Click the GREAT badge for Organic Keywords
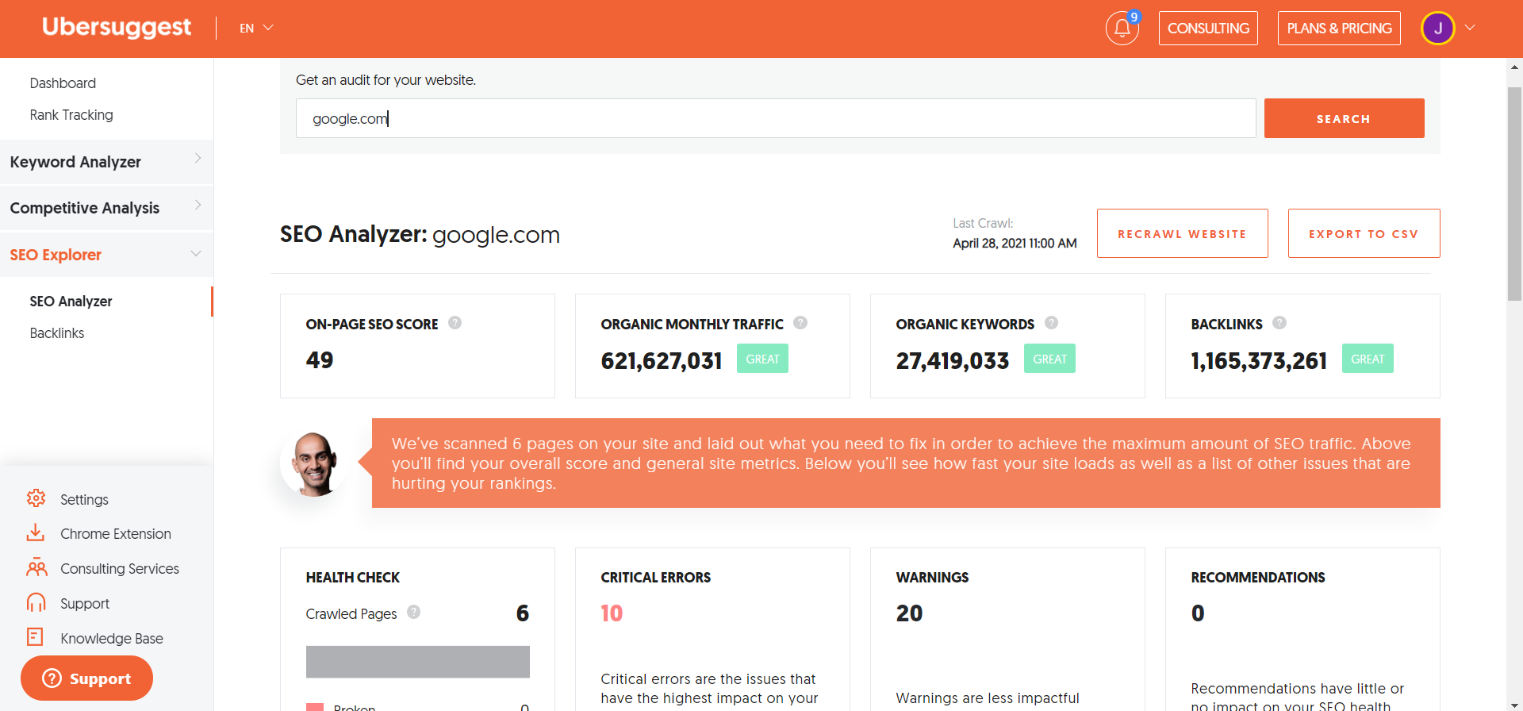This screenshot has height=711, width=1523. pyautogui.click(x=1049, y=359)
